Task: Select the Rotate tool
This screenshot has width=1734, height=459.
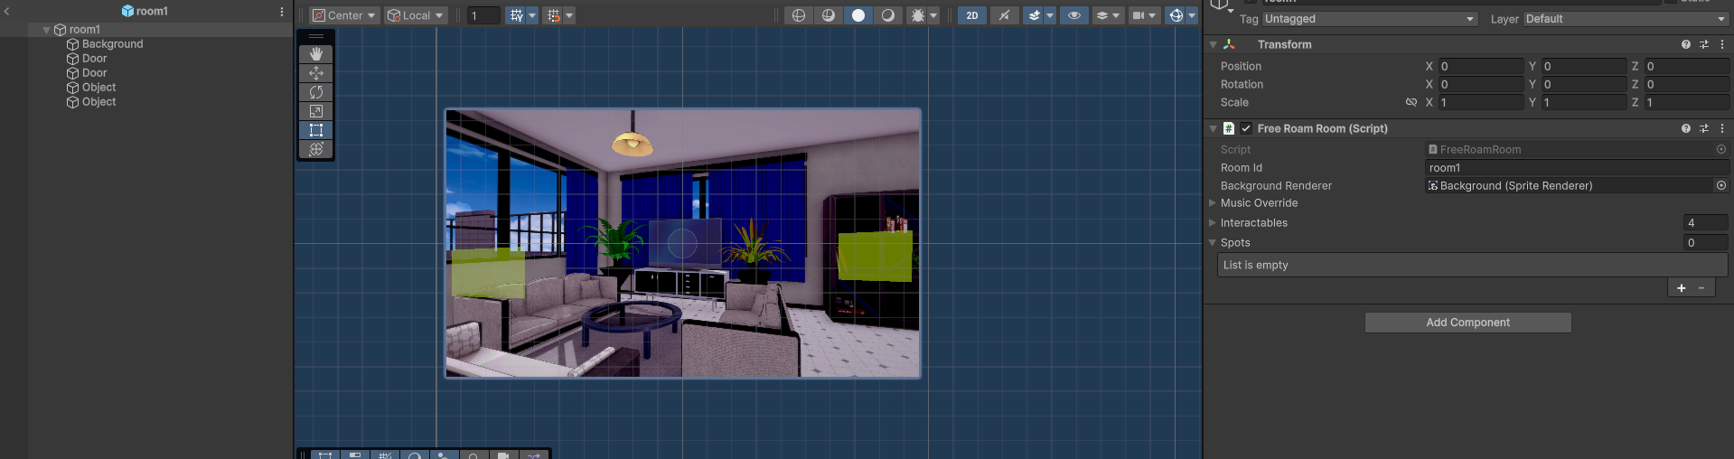Action: point(316,92)
